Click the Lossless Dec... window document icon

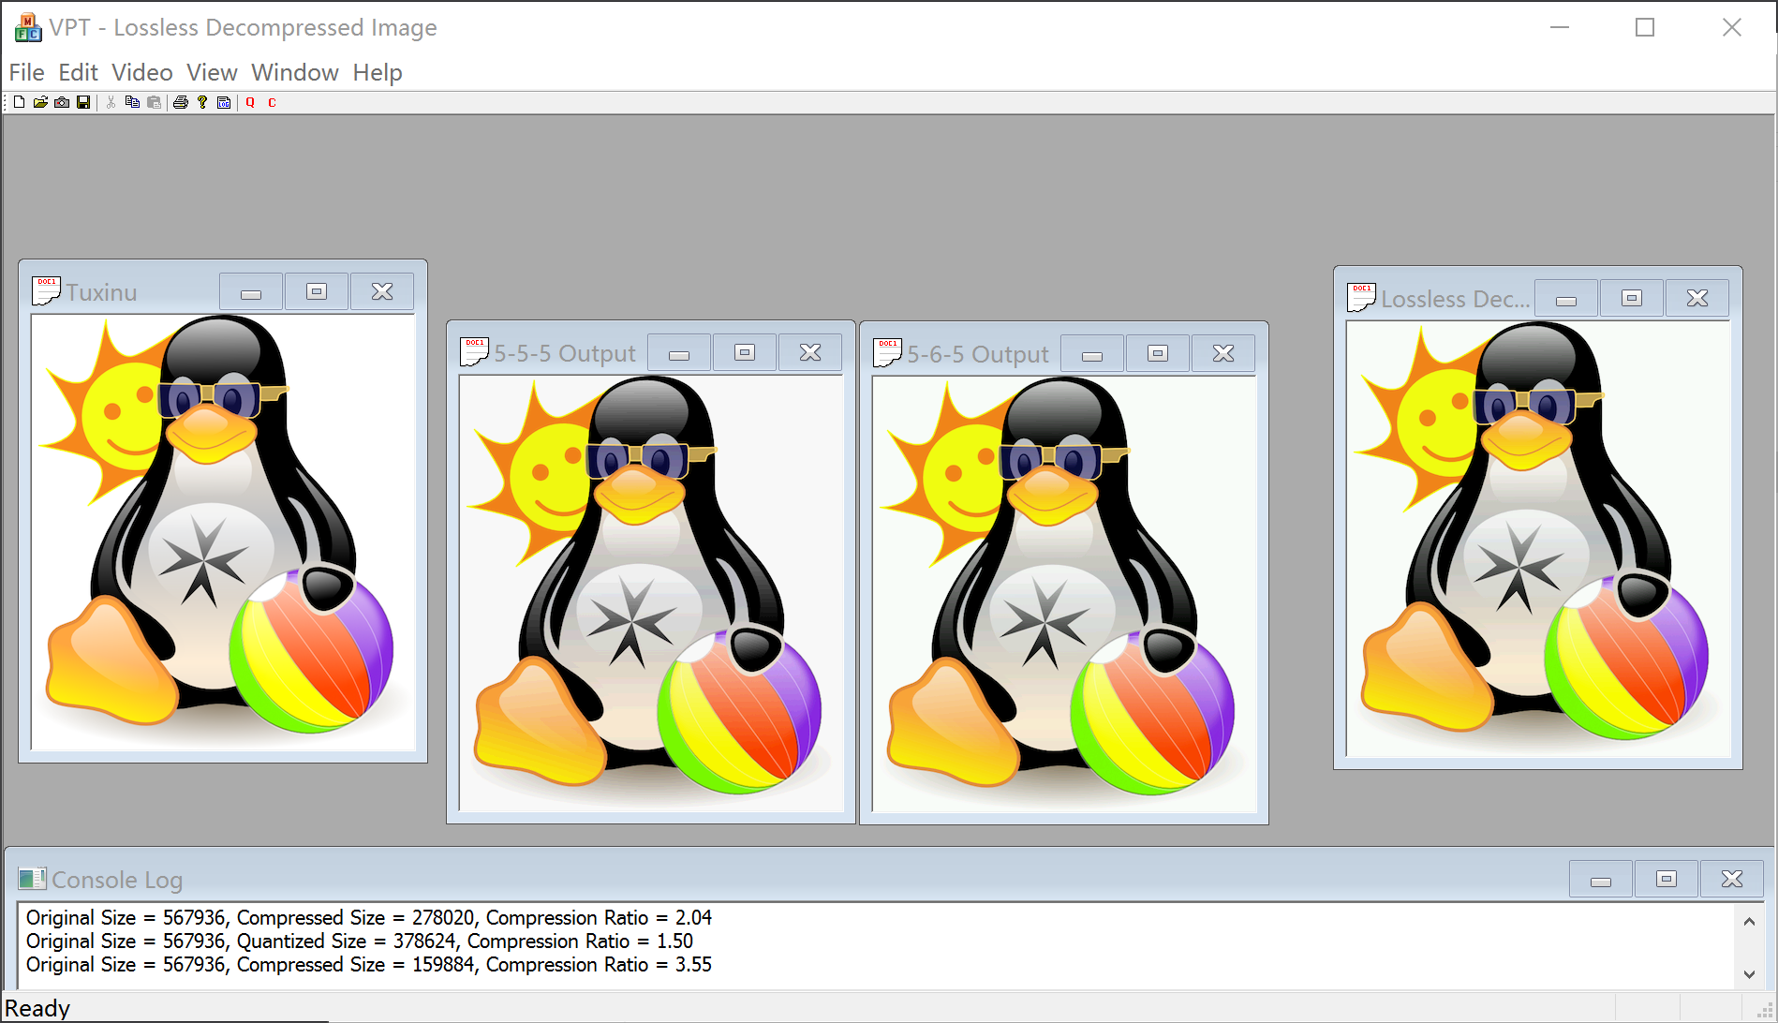(1361, 298)
